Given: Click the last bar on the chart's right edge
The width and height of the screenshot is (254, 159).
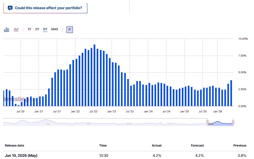Looking at the screenshot, I should tap(231, 93).
